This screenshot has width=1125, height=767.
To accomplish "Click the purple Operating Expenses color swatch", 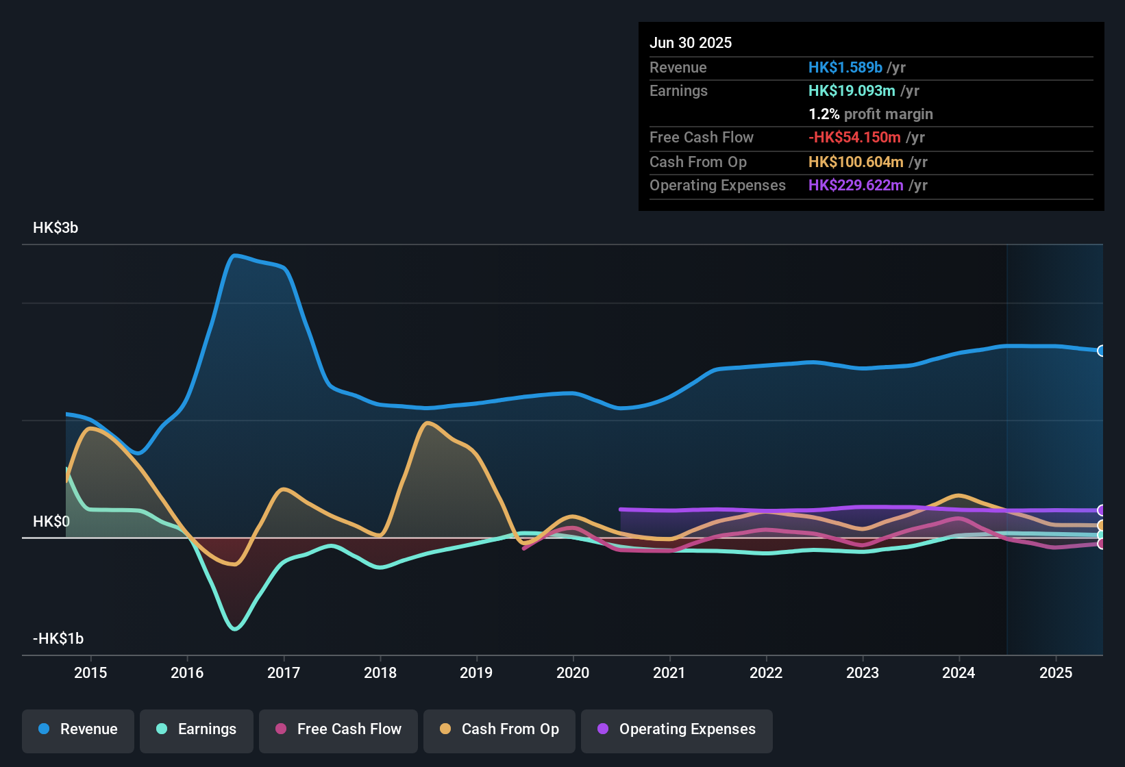I will 602,729.
